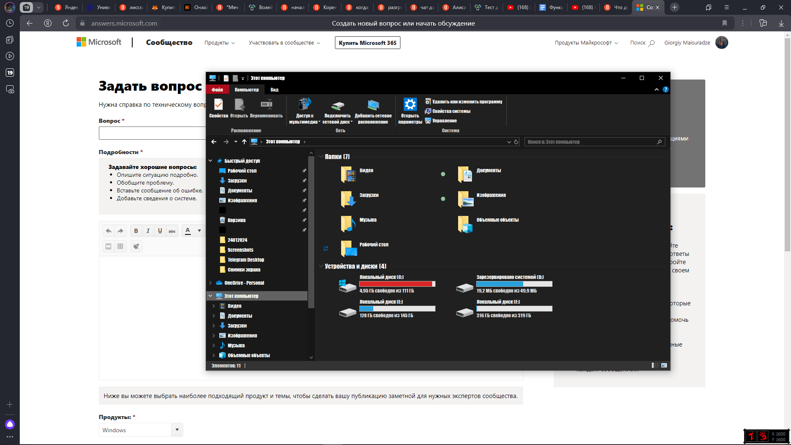
Task: Open recent locations dropdown arrow
Action: (236, 142)
